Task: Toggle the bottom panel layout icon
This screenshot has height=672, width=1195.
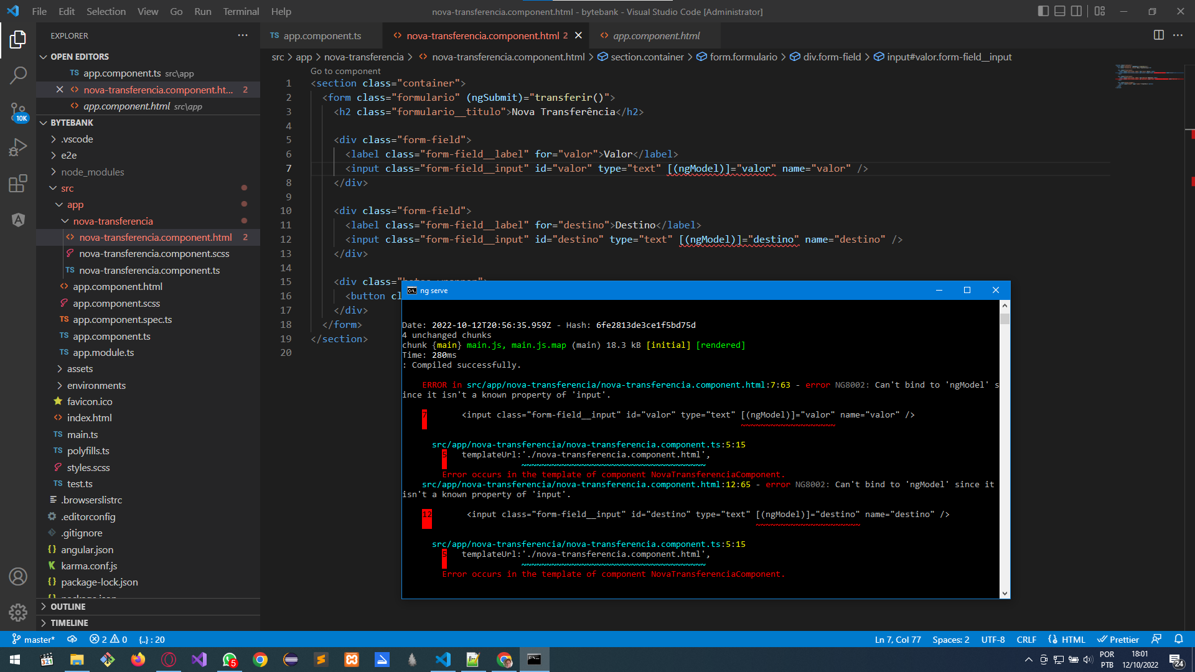Action: tap(1060, 11)
